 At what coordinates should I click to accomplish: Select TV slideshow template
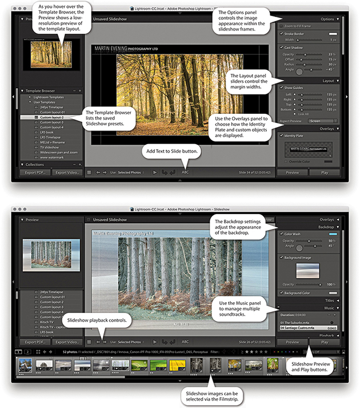51,147
